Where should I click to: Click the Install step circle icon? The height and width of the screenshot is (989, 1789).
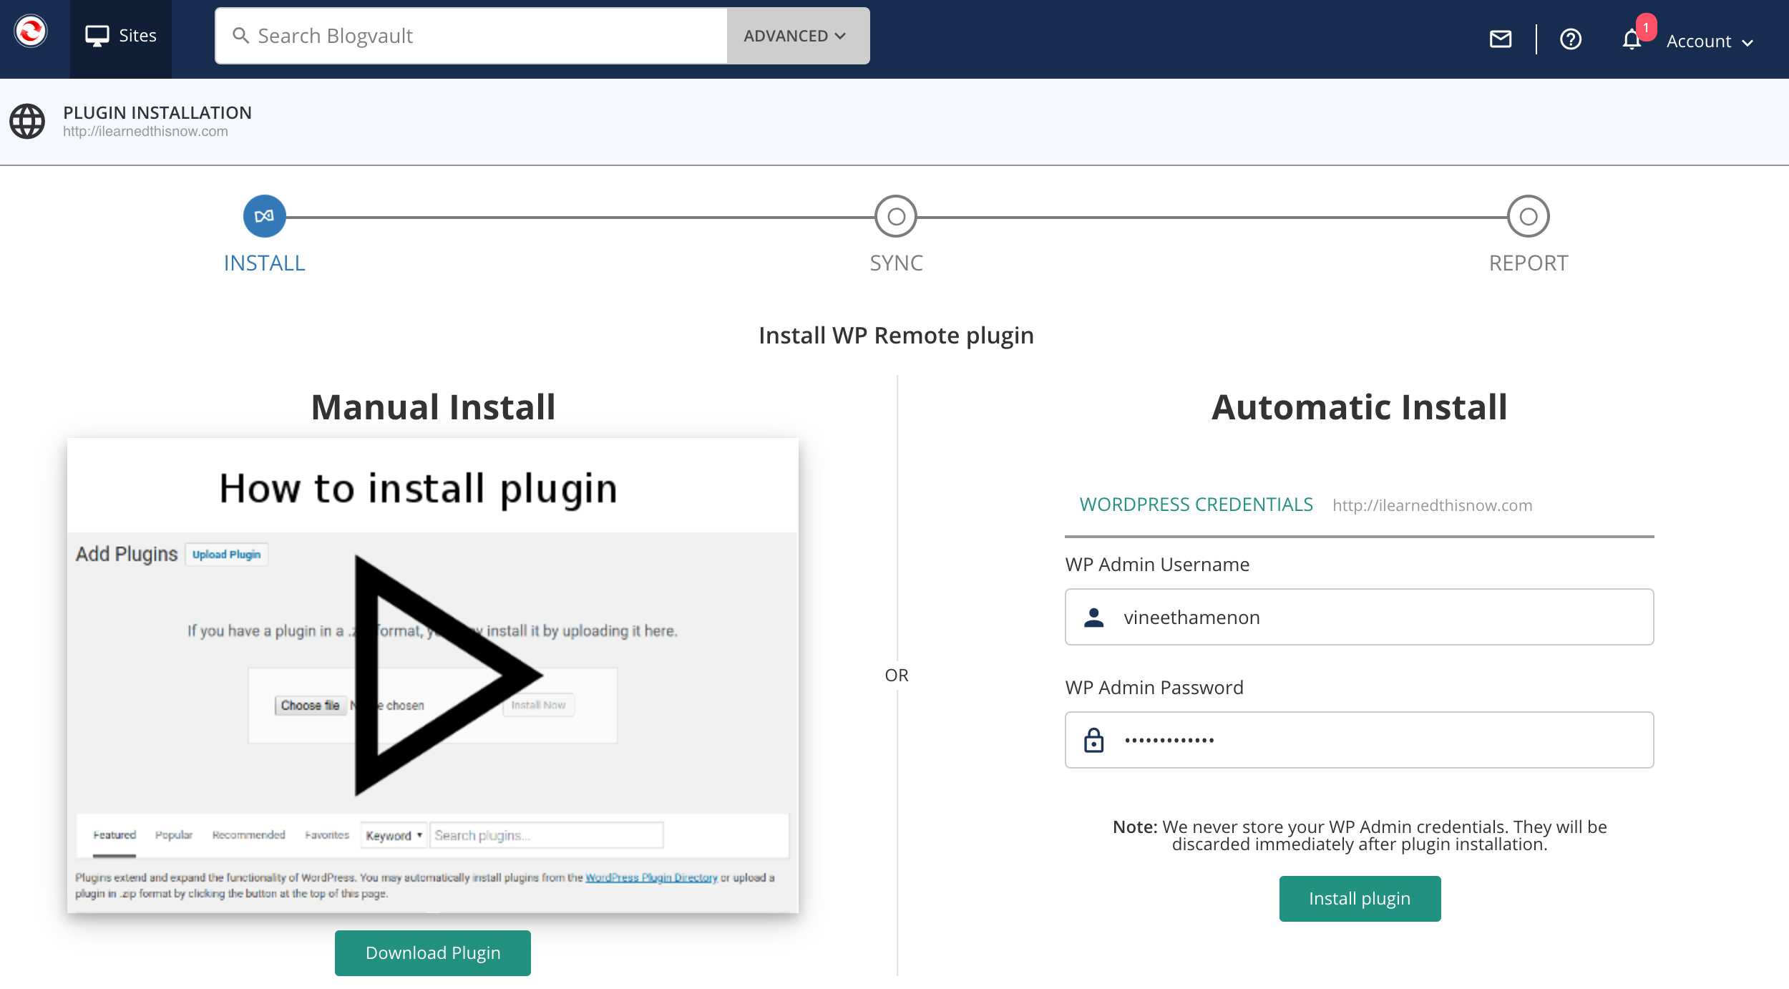(x=264, y=216)
